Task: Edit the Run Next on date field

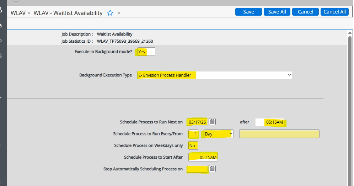Action: tap(197, 122)
